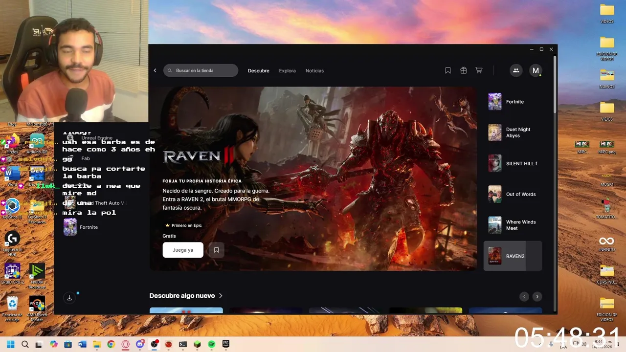This screenshot has width=626, height=352.
Task: Open the wishlist bookmark icon in header
Action: pyautogui.click(x=447, y=70)
